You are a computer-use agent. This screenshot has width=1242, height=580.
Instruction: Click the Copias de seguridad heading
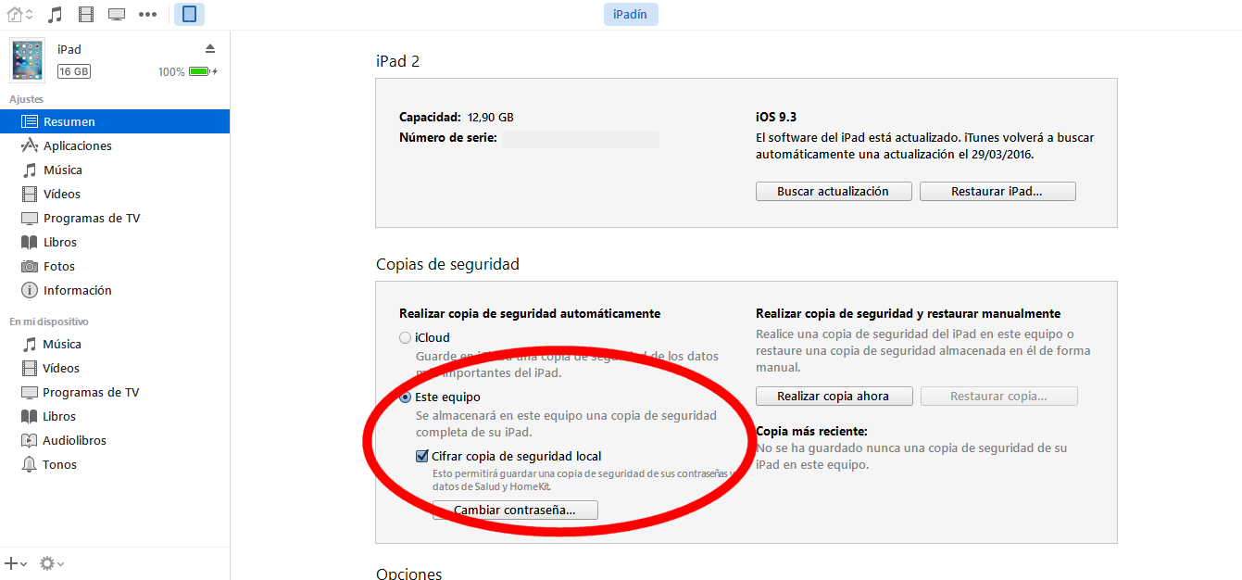coord(447,264)
